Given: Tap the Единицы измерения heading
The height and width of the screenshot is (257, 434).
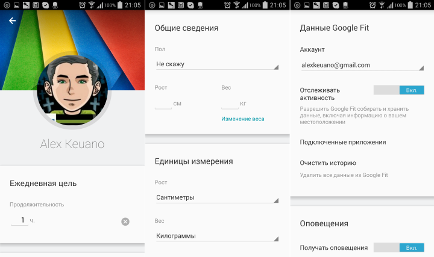Looking at the screenshot, I should click(x=193, y=161).
